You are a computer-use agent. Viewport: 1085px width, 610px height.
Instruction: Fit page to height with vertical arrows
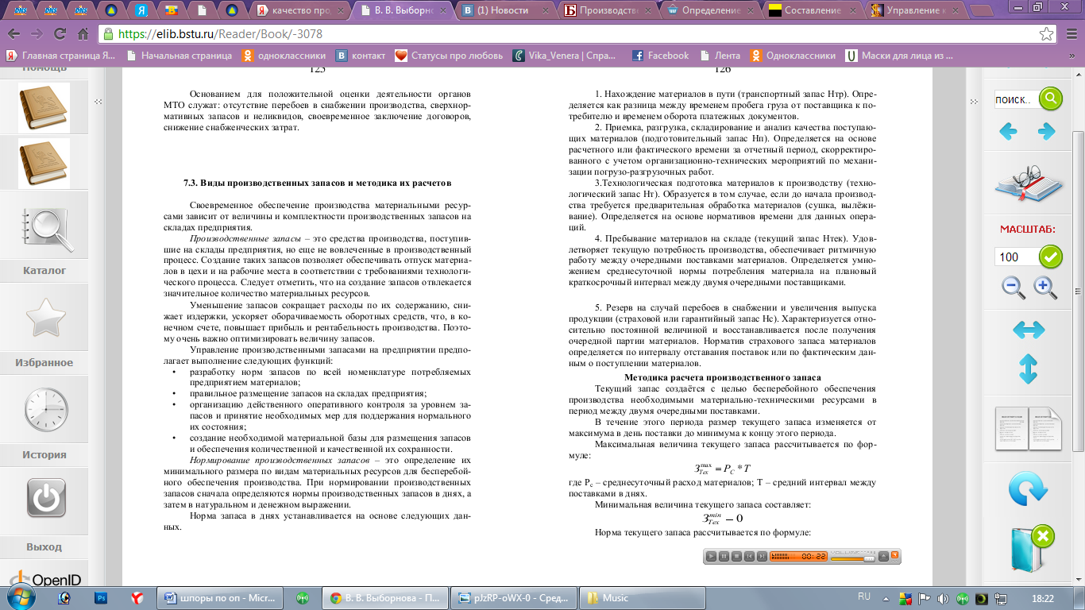[x=1029, y=369]
